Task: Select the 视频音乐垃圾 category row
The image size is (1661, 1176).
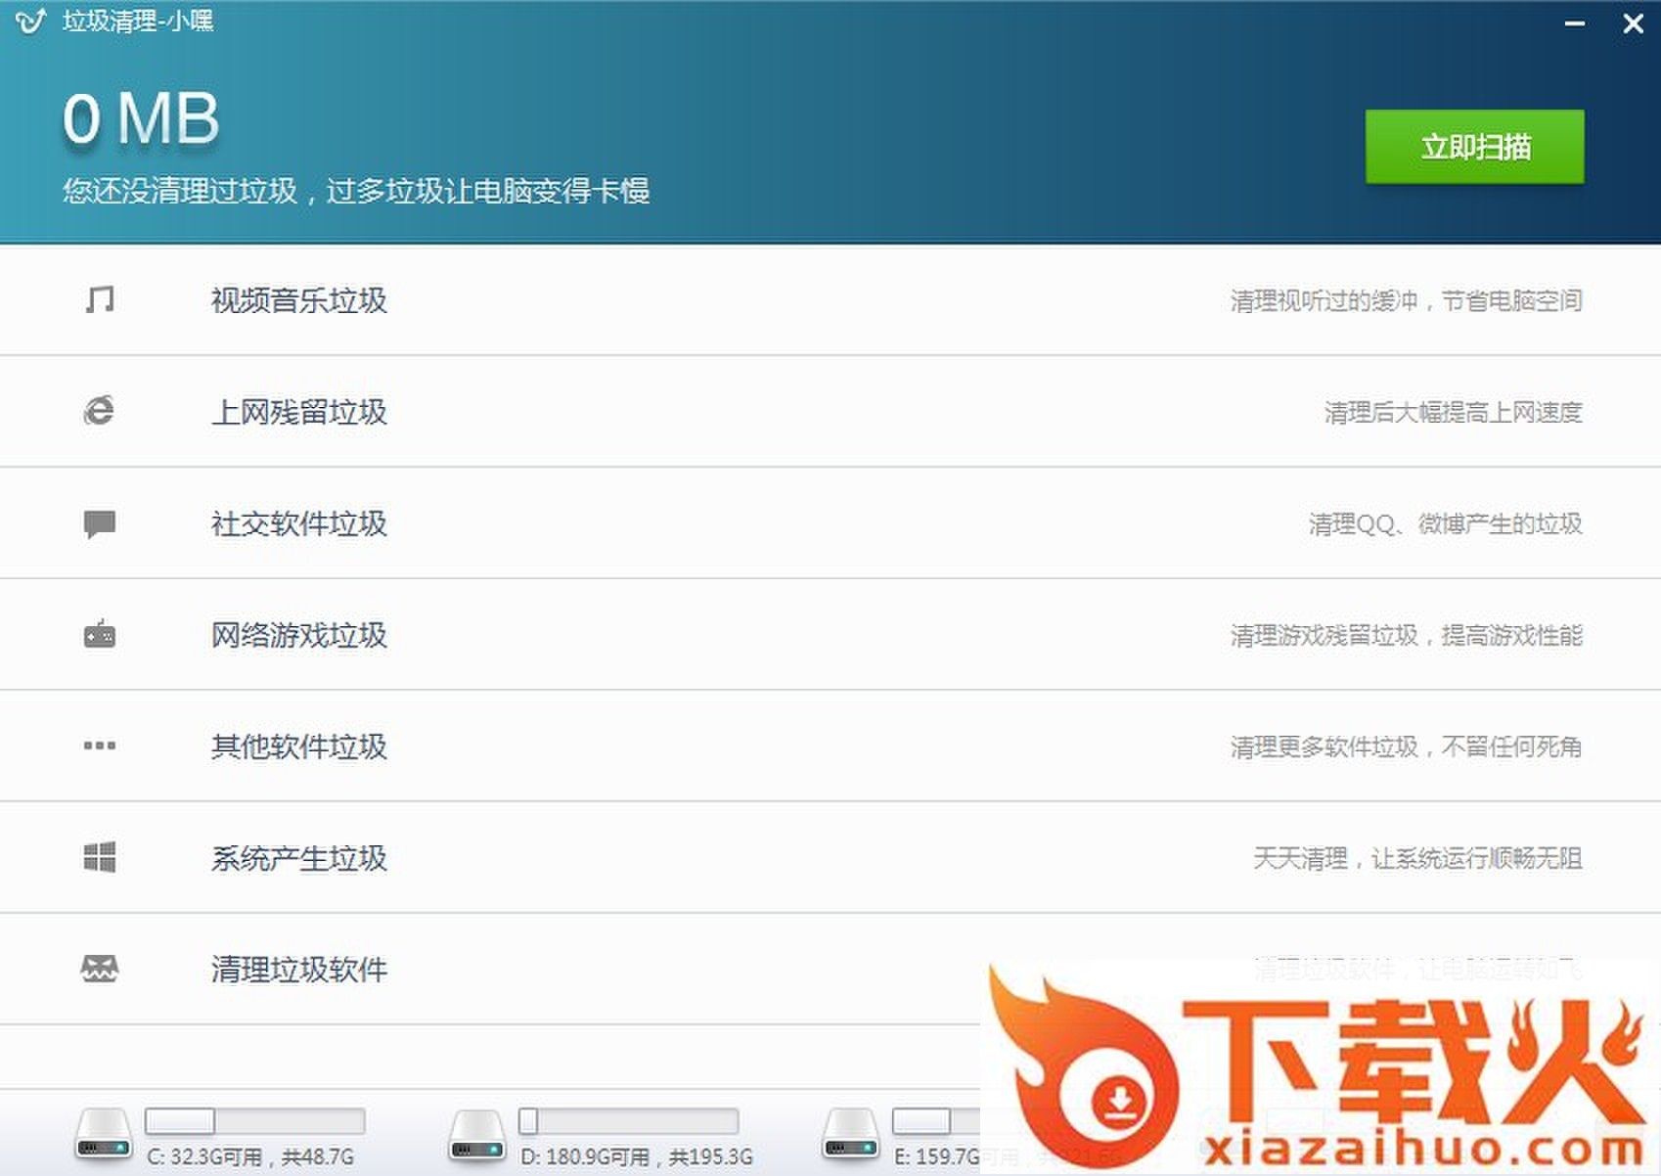Action: [298, 300]
